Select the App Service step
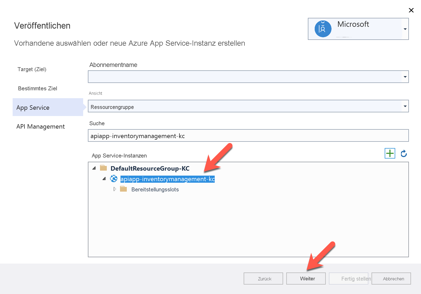421x294 pixels. [48, 107]
